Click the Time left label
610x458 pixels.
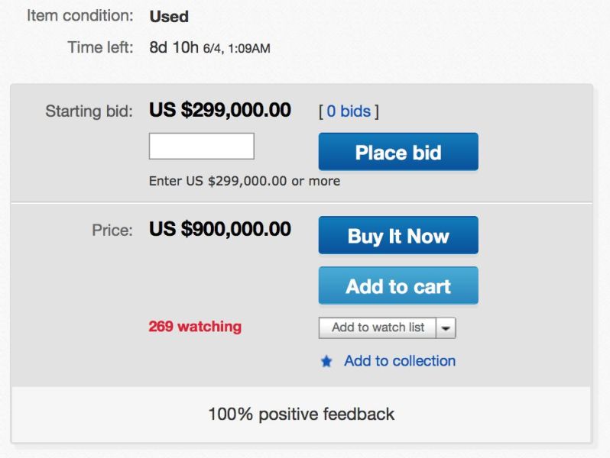pos(100,47)
